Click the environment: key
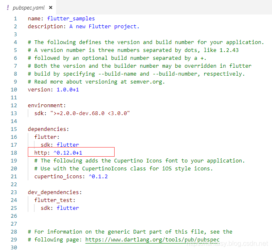The height and width of the screenshot is (251, 272). click(47, 106)
